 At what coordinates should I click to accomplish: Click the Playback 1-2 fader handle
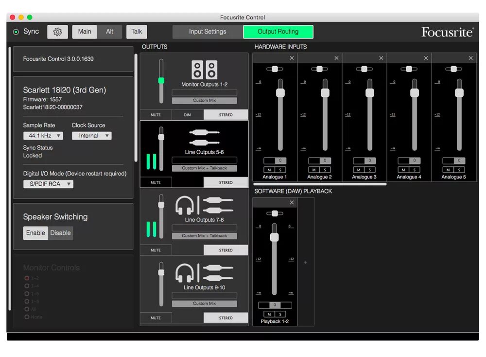pos(274,237)
